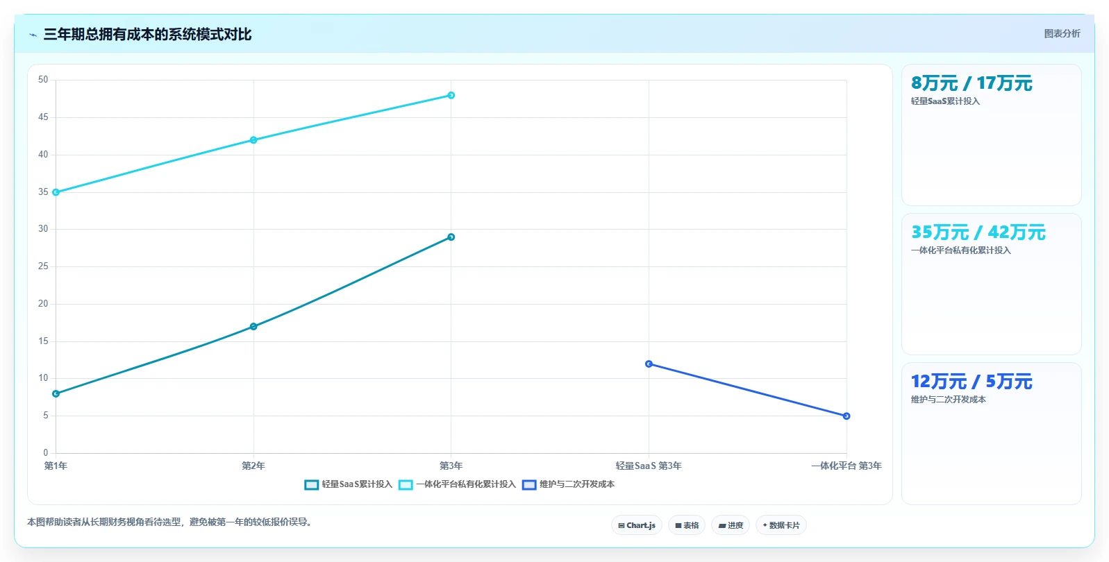This screenshot has height=562, width=1109.
Task: Click the 轻量SaaS累计投入 legend label
Action: [x=357, y=484]
